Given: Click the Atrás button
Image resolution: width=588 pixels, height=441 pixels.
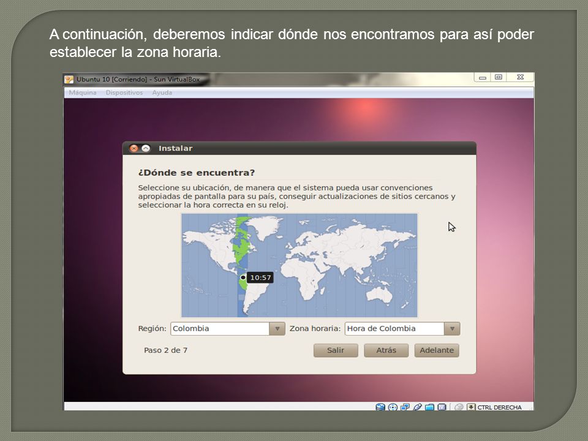Looking at the screenshot, I should [x=386, y=350].
